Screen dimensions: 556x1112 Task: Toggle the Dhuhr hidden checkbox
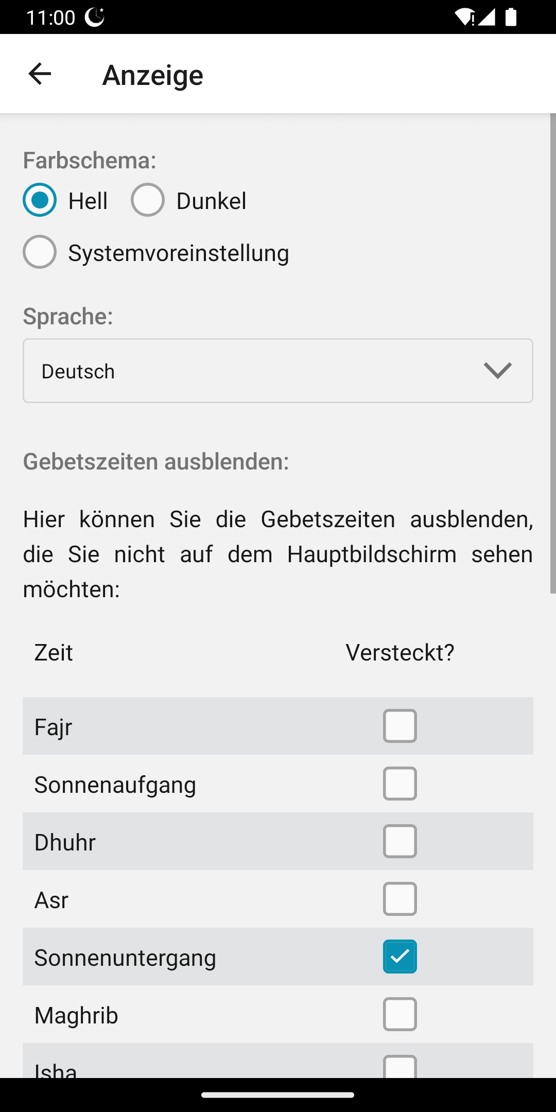point(400,841)
